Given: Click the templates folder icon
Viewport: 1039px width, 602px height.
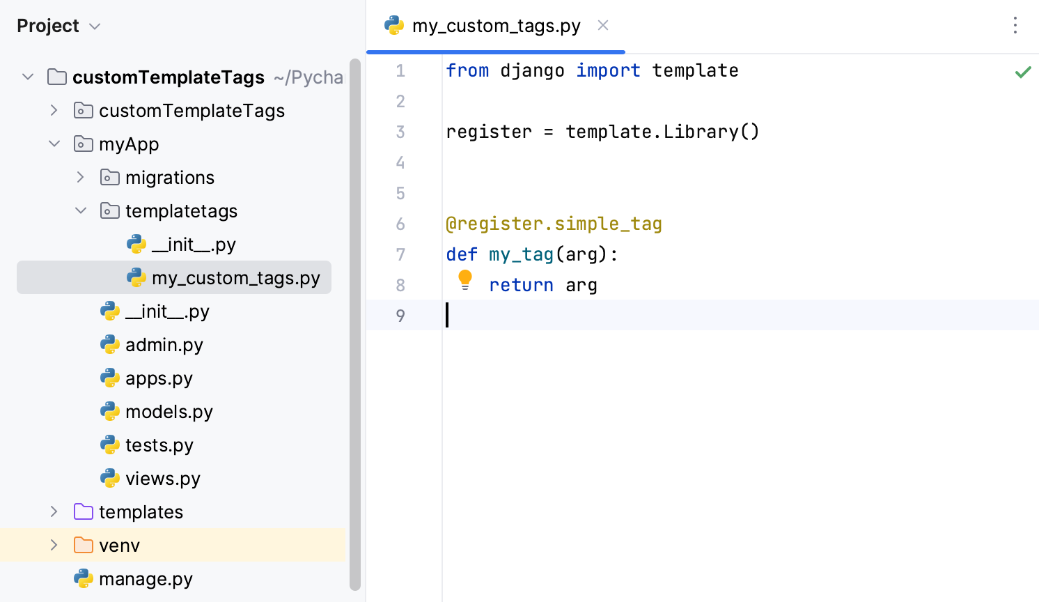Looking at the screenshot, I should click(x=83, y=511).
